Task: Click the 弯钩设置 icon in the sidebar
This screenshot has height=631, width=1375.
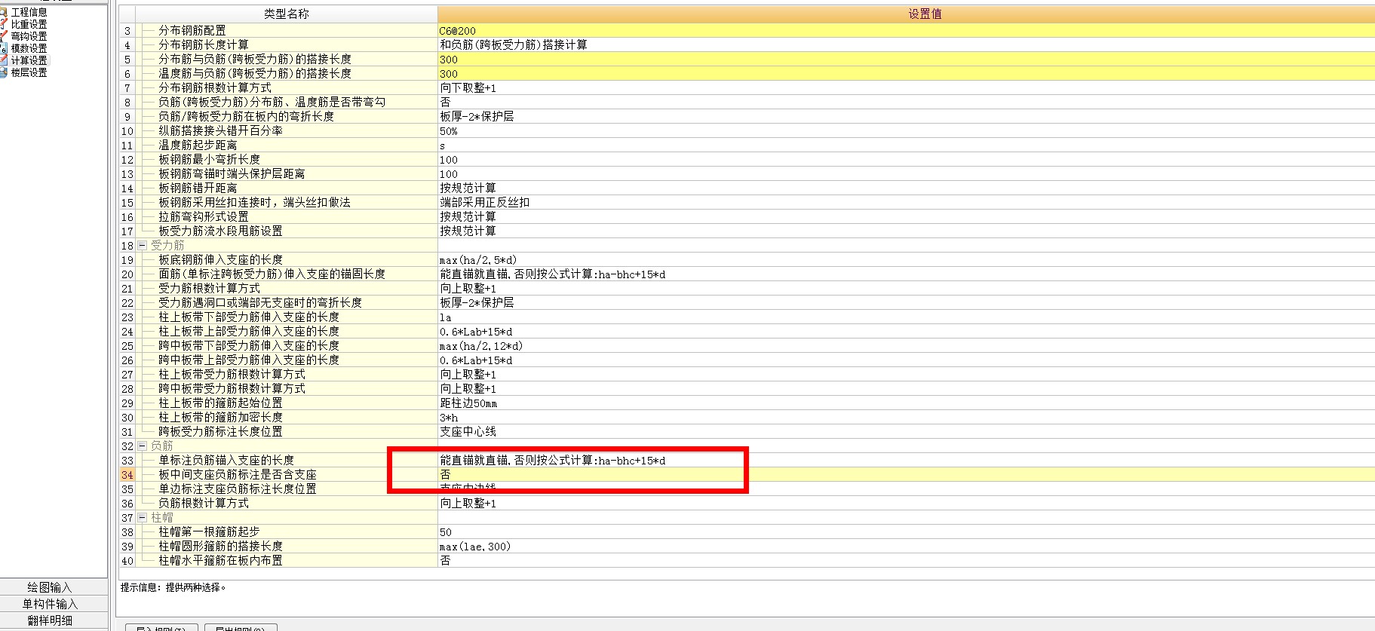Action: (x=4, y=36)
